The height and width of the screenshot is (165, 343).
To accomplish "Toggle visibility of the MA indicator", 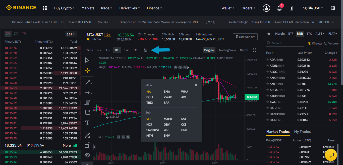I will [176, 67].
